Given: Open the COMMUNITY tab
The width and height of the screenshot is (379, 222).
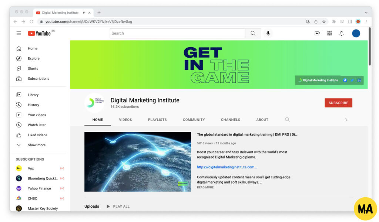Looking at the screenshot, I should coord(194,120).
